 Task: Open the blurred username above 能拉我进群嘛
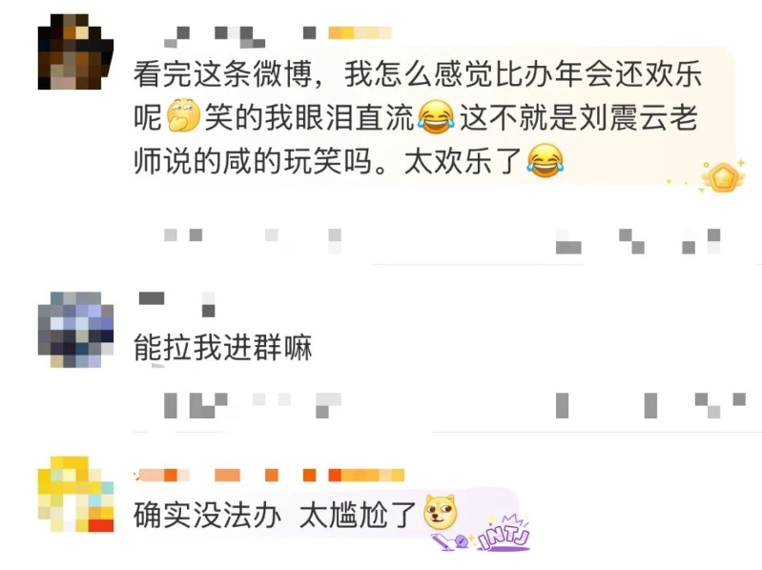tap(176, 304)
